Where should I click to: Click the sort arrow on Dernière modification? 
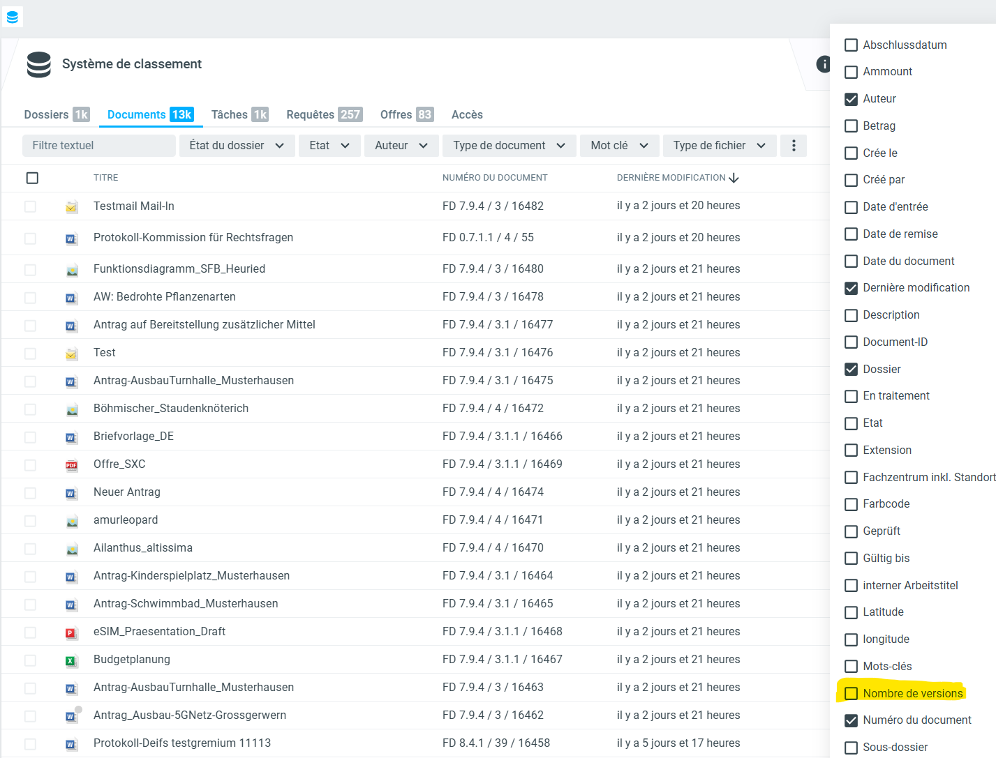point(734,179)
